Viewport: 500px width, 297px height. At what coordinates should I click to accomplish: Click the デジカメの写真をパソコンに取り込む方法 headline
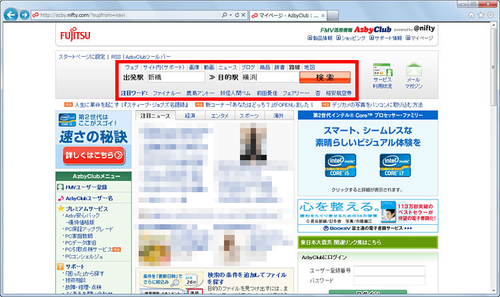(x=377, y=105)
